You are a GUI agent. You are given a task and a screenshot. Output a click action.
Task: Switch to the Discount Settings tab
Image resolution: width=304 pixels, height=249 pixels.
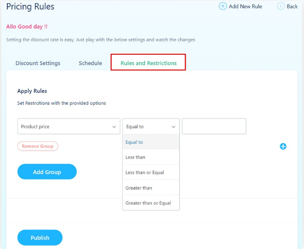coord(38,63)
